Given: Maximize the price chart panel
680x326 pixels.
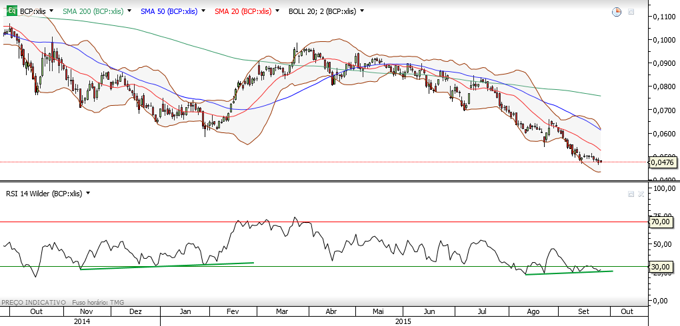Looking at the screenshot, I should 631,12.
